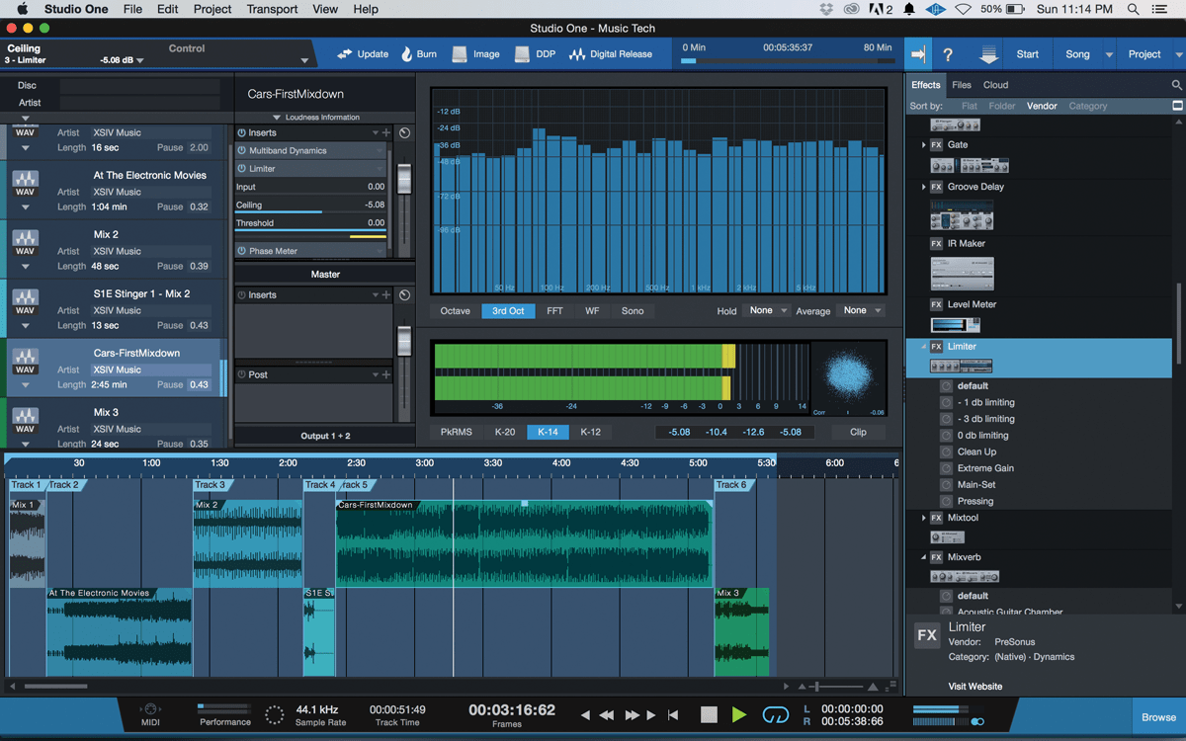Viewport: 1186px width, 741px height.
Task: Click the Stop button in the transport
Action: click(709, 714)
